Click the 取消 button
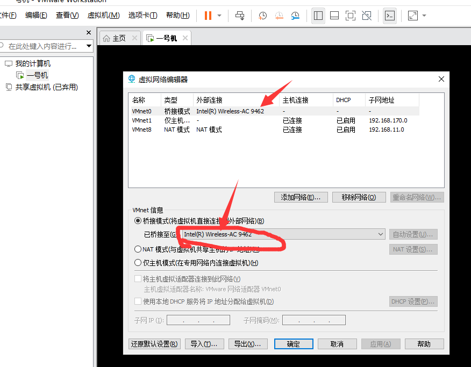 pyautogui.click(x=337, y=344)
